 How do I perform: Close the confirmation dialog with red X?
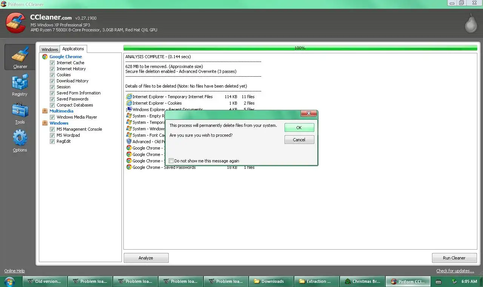[x=309, y=114]
